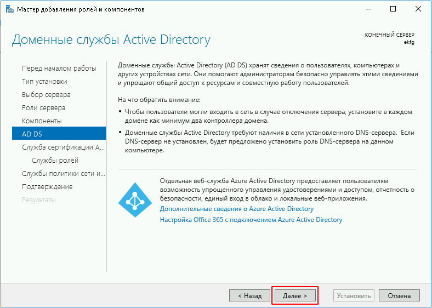
Task: Select the Перед началом работы step
Action: click(59, 69)
